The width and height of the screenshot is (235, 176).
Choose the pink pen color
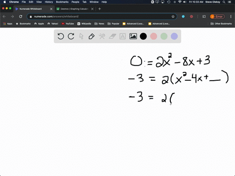click(x=154, y=36)
